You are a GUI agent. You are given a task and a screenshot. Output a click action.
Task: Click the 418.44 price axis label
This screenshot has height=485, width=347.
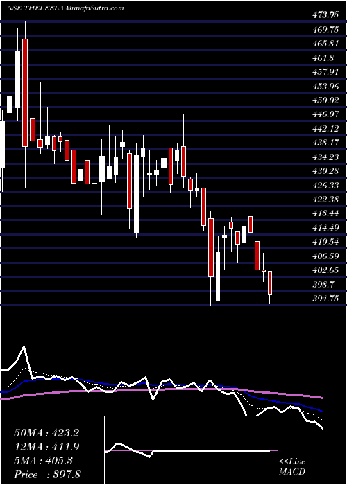click(325, 213)
